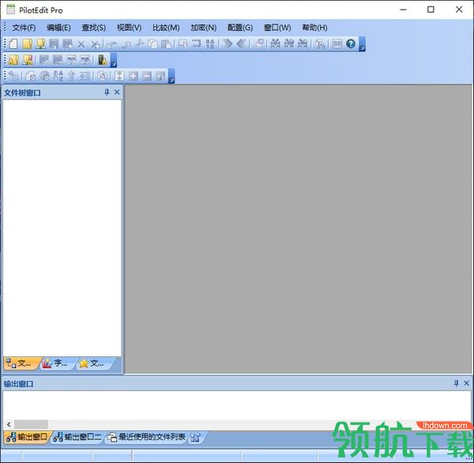The image size is (474, 463).
Task: Open the 查找(S) menu
Action: 94,28
